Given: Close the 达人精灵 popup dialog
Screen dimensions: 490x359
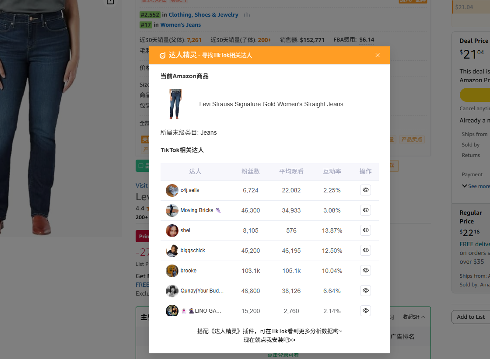Looking at the screenshot, I should pyautogui.click(x=378, y=55).
